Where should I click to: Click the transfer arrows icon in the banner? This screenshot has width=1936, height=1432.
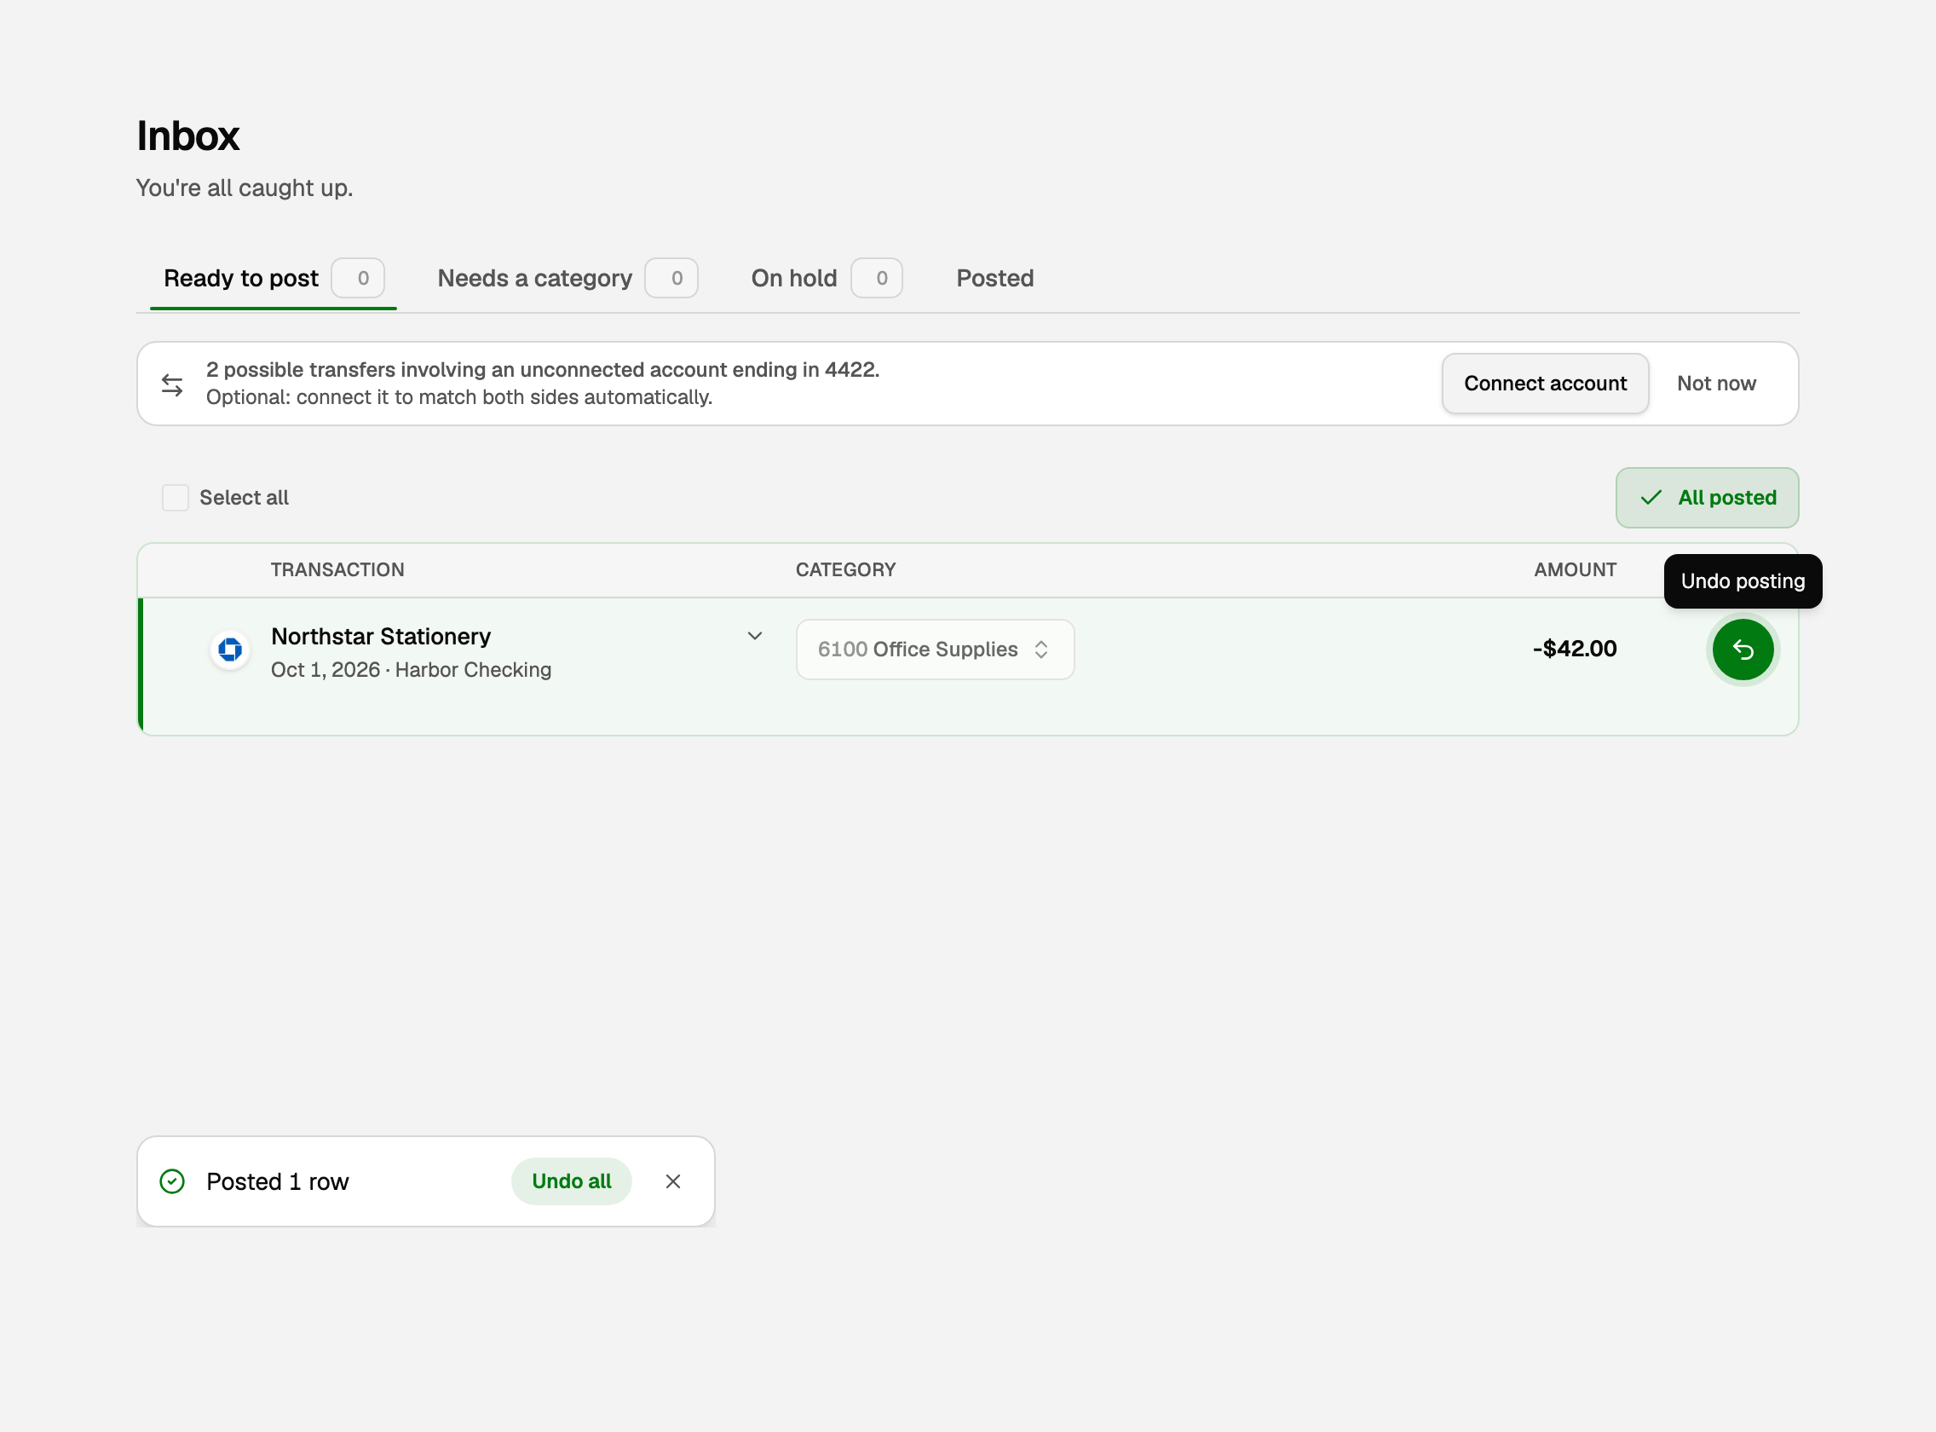pyautogui.click(x=172, y=385)
